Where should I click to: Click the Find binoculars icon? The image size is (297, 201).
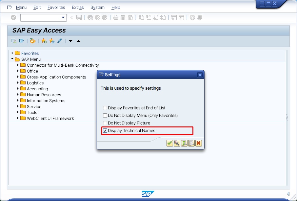point(123,18)
